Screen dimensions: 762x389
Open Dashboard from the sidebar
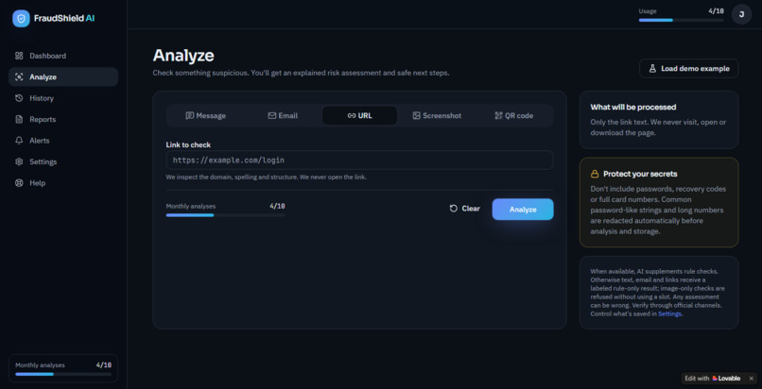tap(63, 56)
